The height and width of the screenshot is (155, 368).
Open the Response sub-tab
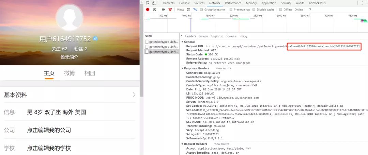pos(217,36)
